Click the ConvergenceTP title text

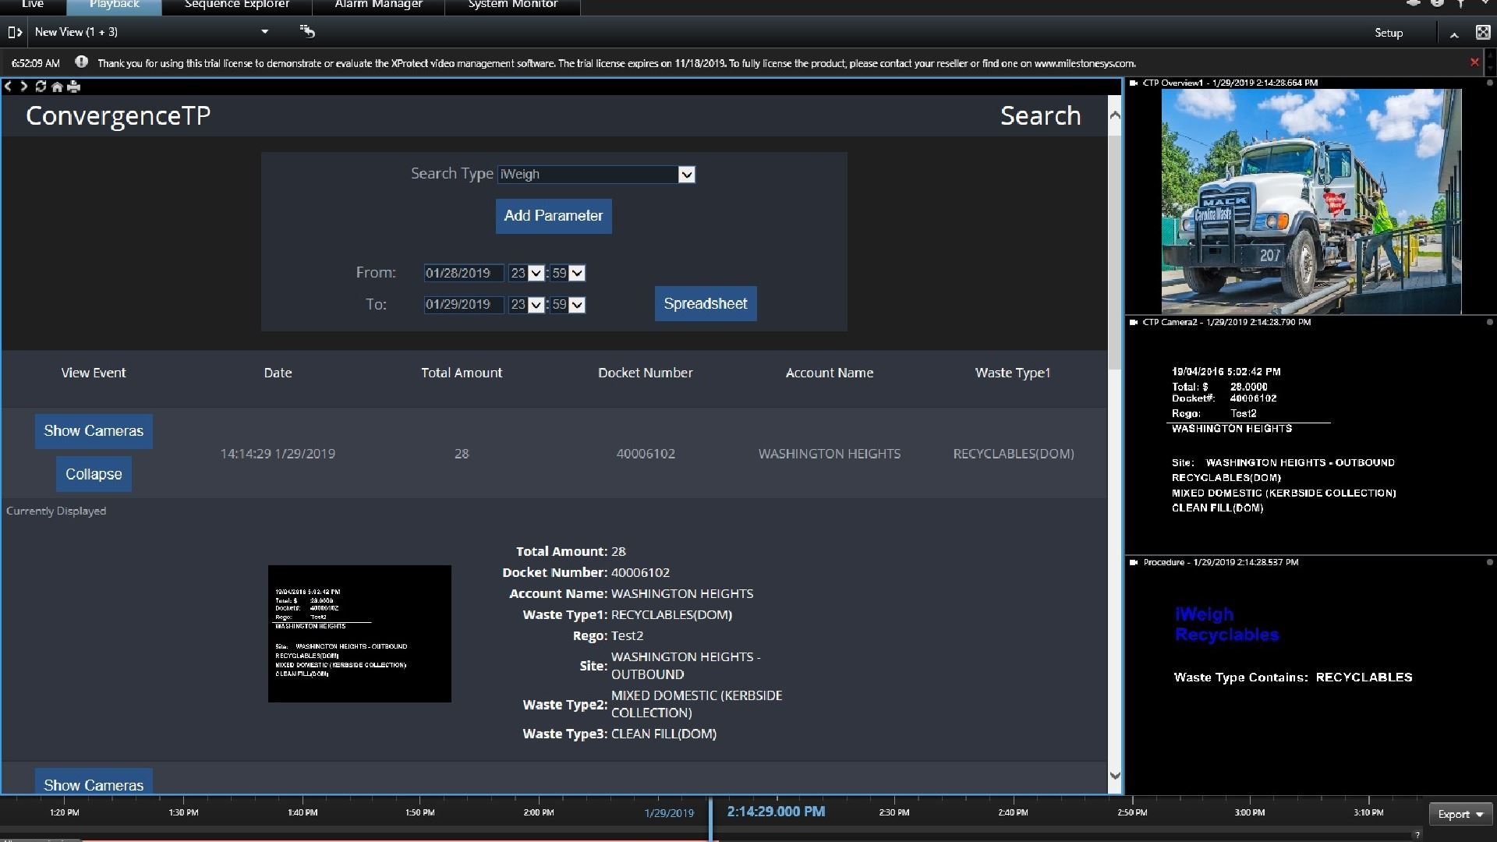click(x=119, y=115)
